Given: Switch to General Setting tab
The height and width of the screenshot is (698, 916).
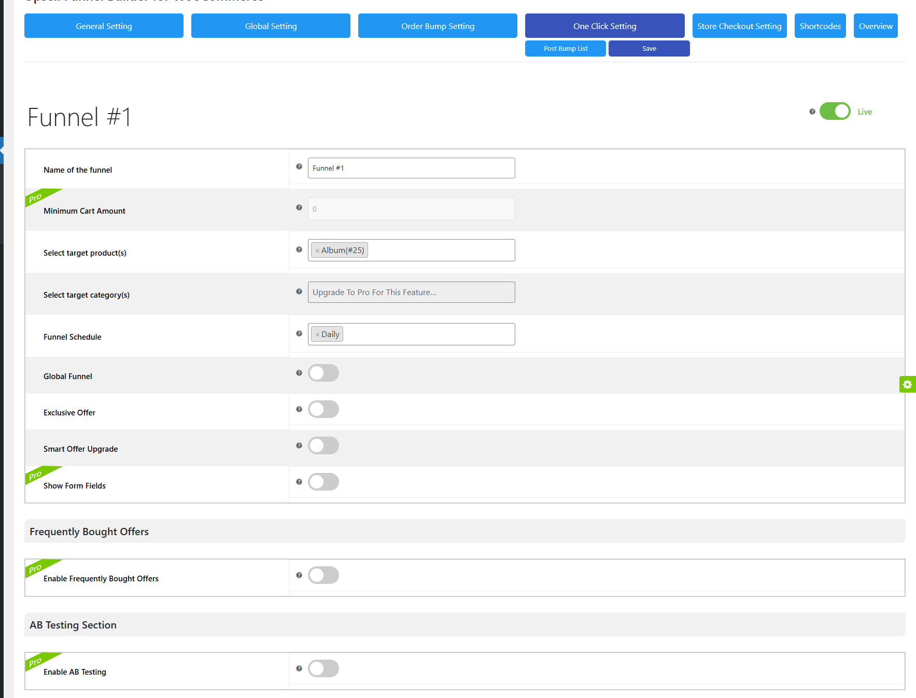Looking at the screenshot, I should (104, 26).
